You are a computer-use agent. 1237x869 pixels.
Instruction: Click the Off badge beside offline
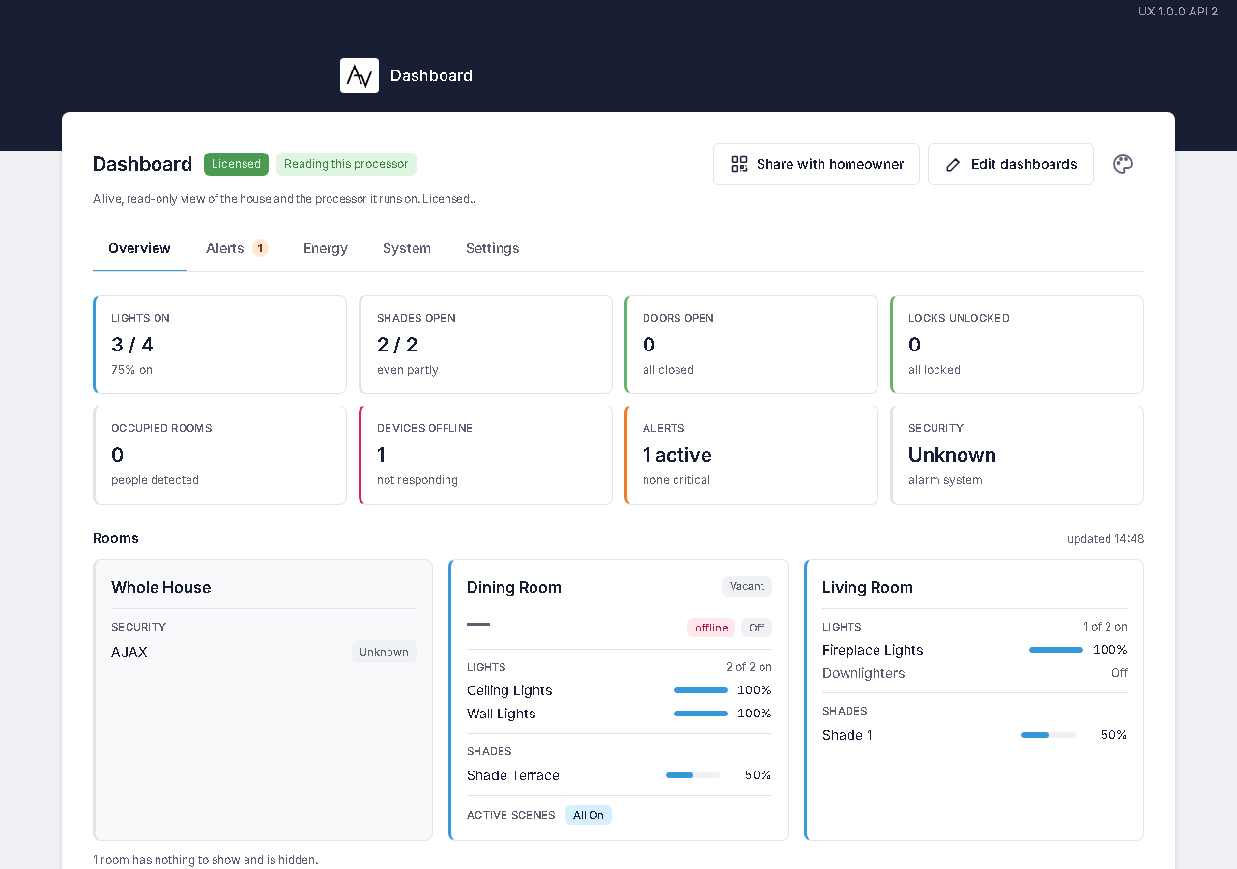(757, 628)
